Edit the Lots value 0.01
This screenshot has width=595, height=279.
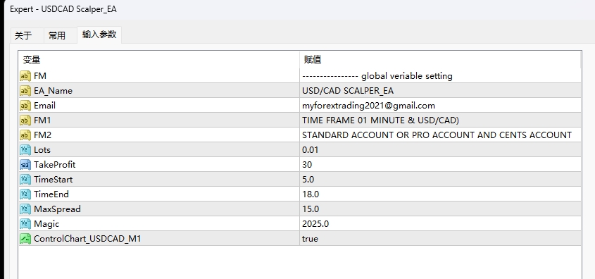[440, 150]
